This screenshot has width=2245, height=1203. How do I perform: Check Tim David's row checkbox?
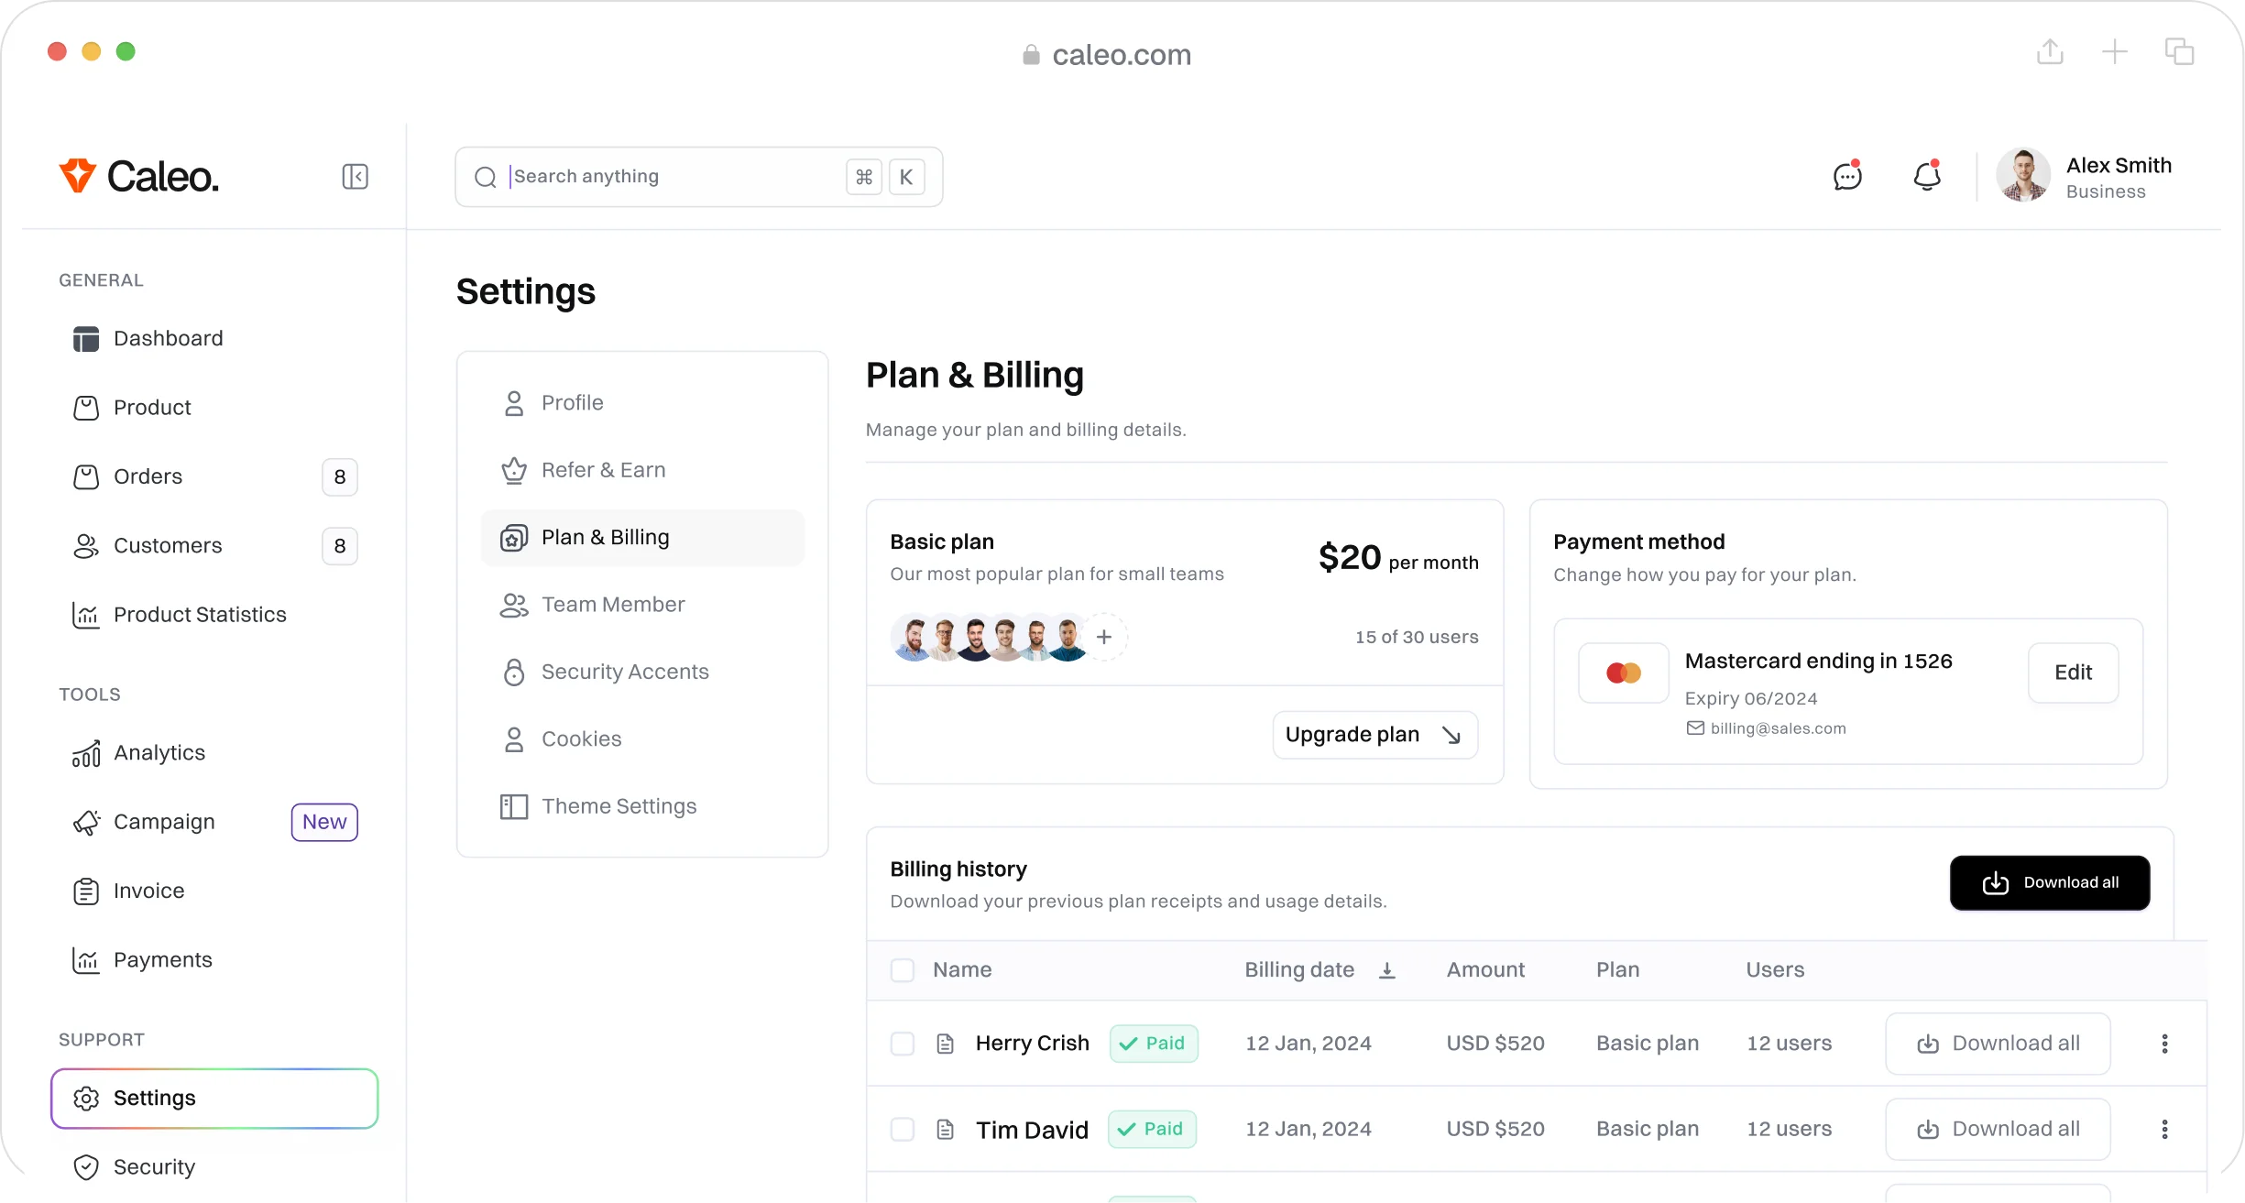click(x=903, y=1129)
